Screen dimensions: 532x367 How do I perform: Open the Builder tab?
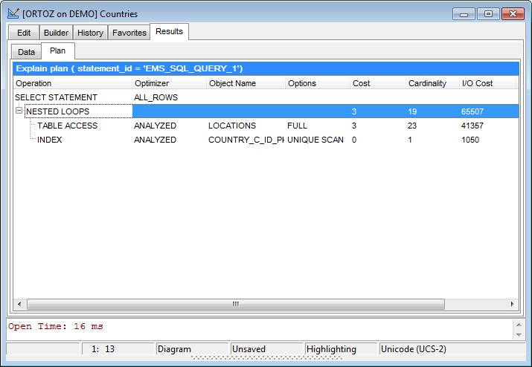tap(56, 33)
